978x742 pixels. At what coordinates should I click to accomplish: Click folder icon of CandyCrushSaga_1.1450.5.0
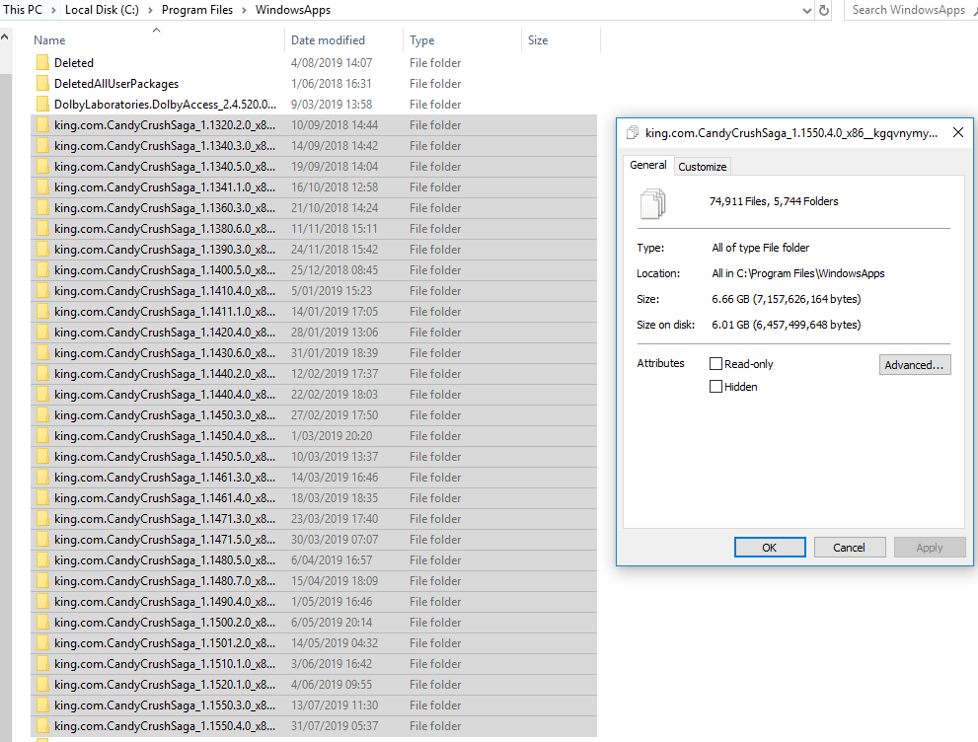click(42, 457)
